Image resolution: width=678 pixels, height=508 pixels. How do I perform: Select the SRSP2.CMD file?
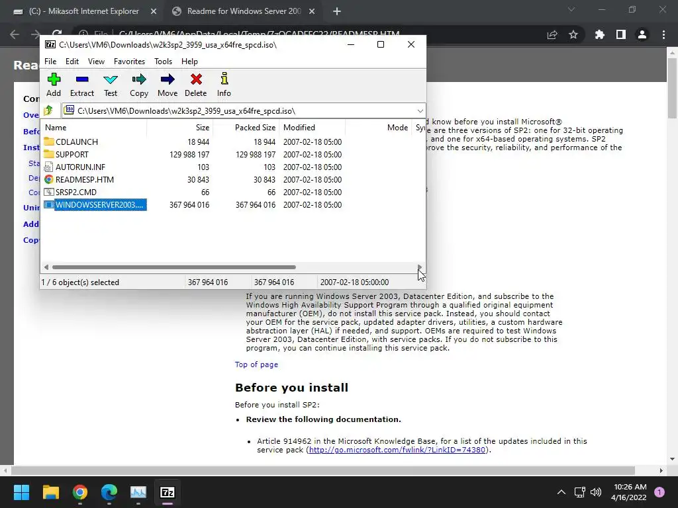tap(70, 192)
